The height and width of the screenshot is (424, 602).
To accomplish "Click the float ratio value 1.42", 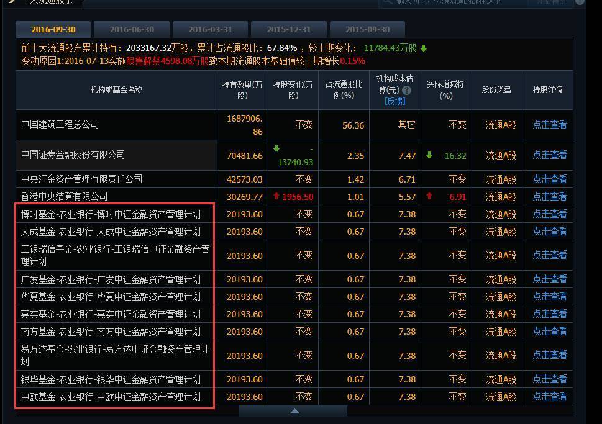I will pos(355,179).
